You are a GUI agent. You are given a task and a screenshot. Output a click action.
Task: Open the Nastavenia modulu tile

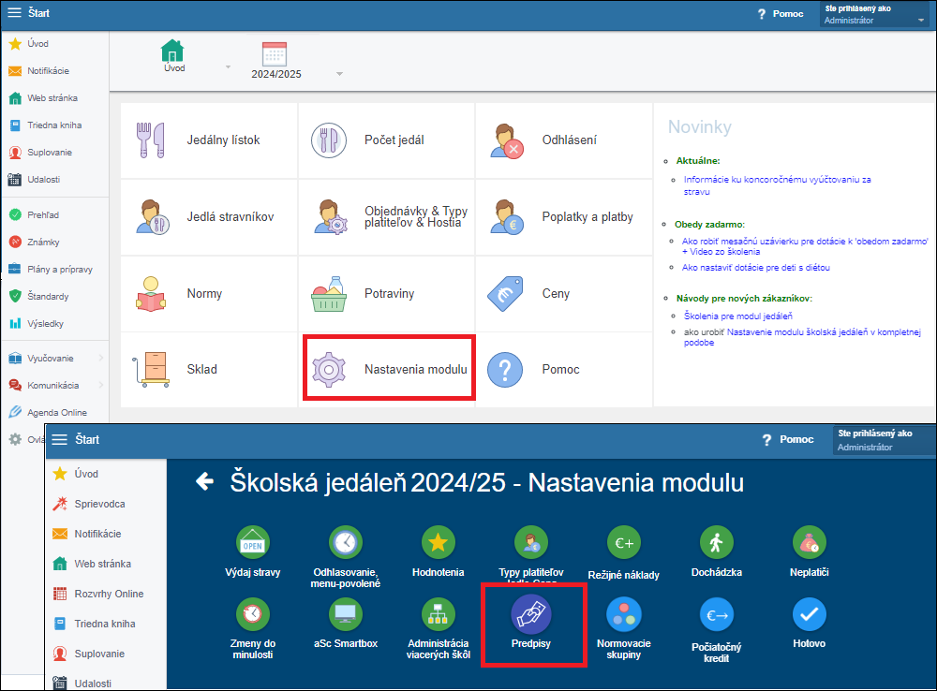click(387, 369)
